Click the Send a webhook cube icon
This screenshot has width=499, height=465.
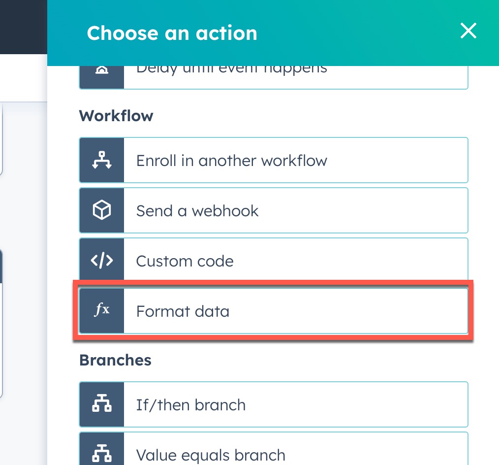[x=101, y=210]
